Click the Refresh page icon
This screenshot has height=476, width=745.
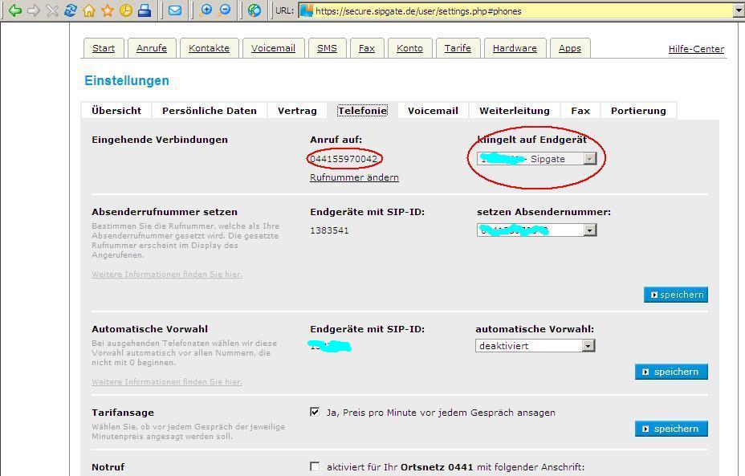click(x=71, y=10)
